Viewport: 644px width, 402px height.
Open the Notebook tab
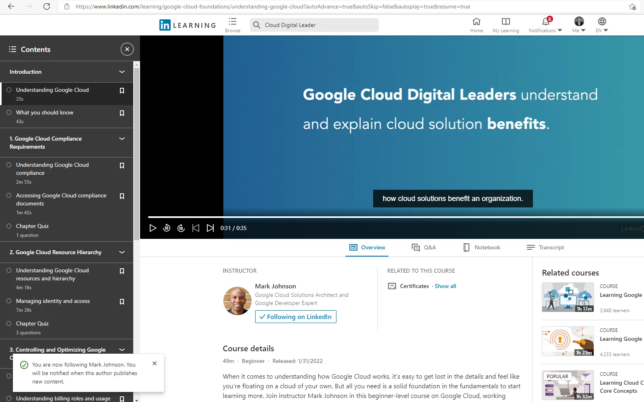pyautogui.click(x=482, y=247)
